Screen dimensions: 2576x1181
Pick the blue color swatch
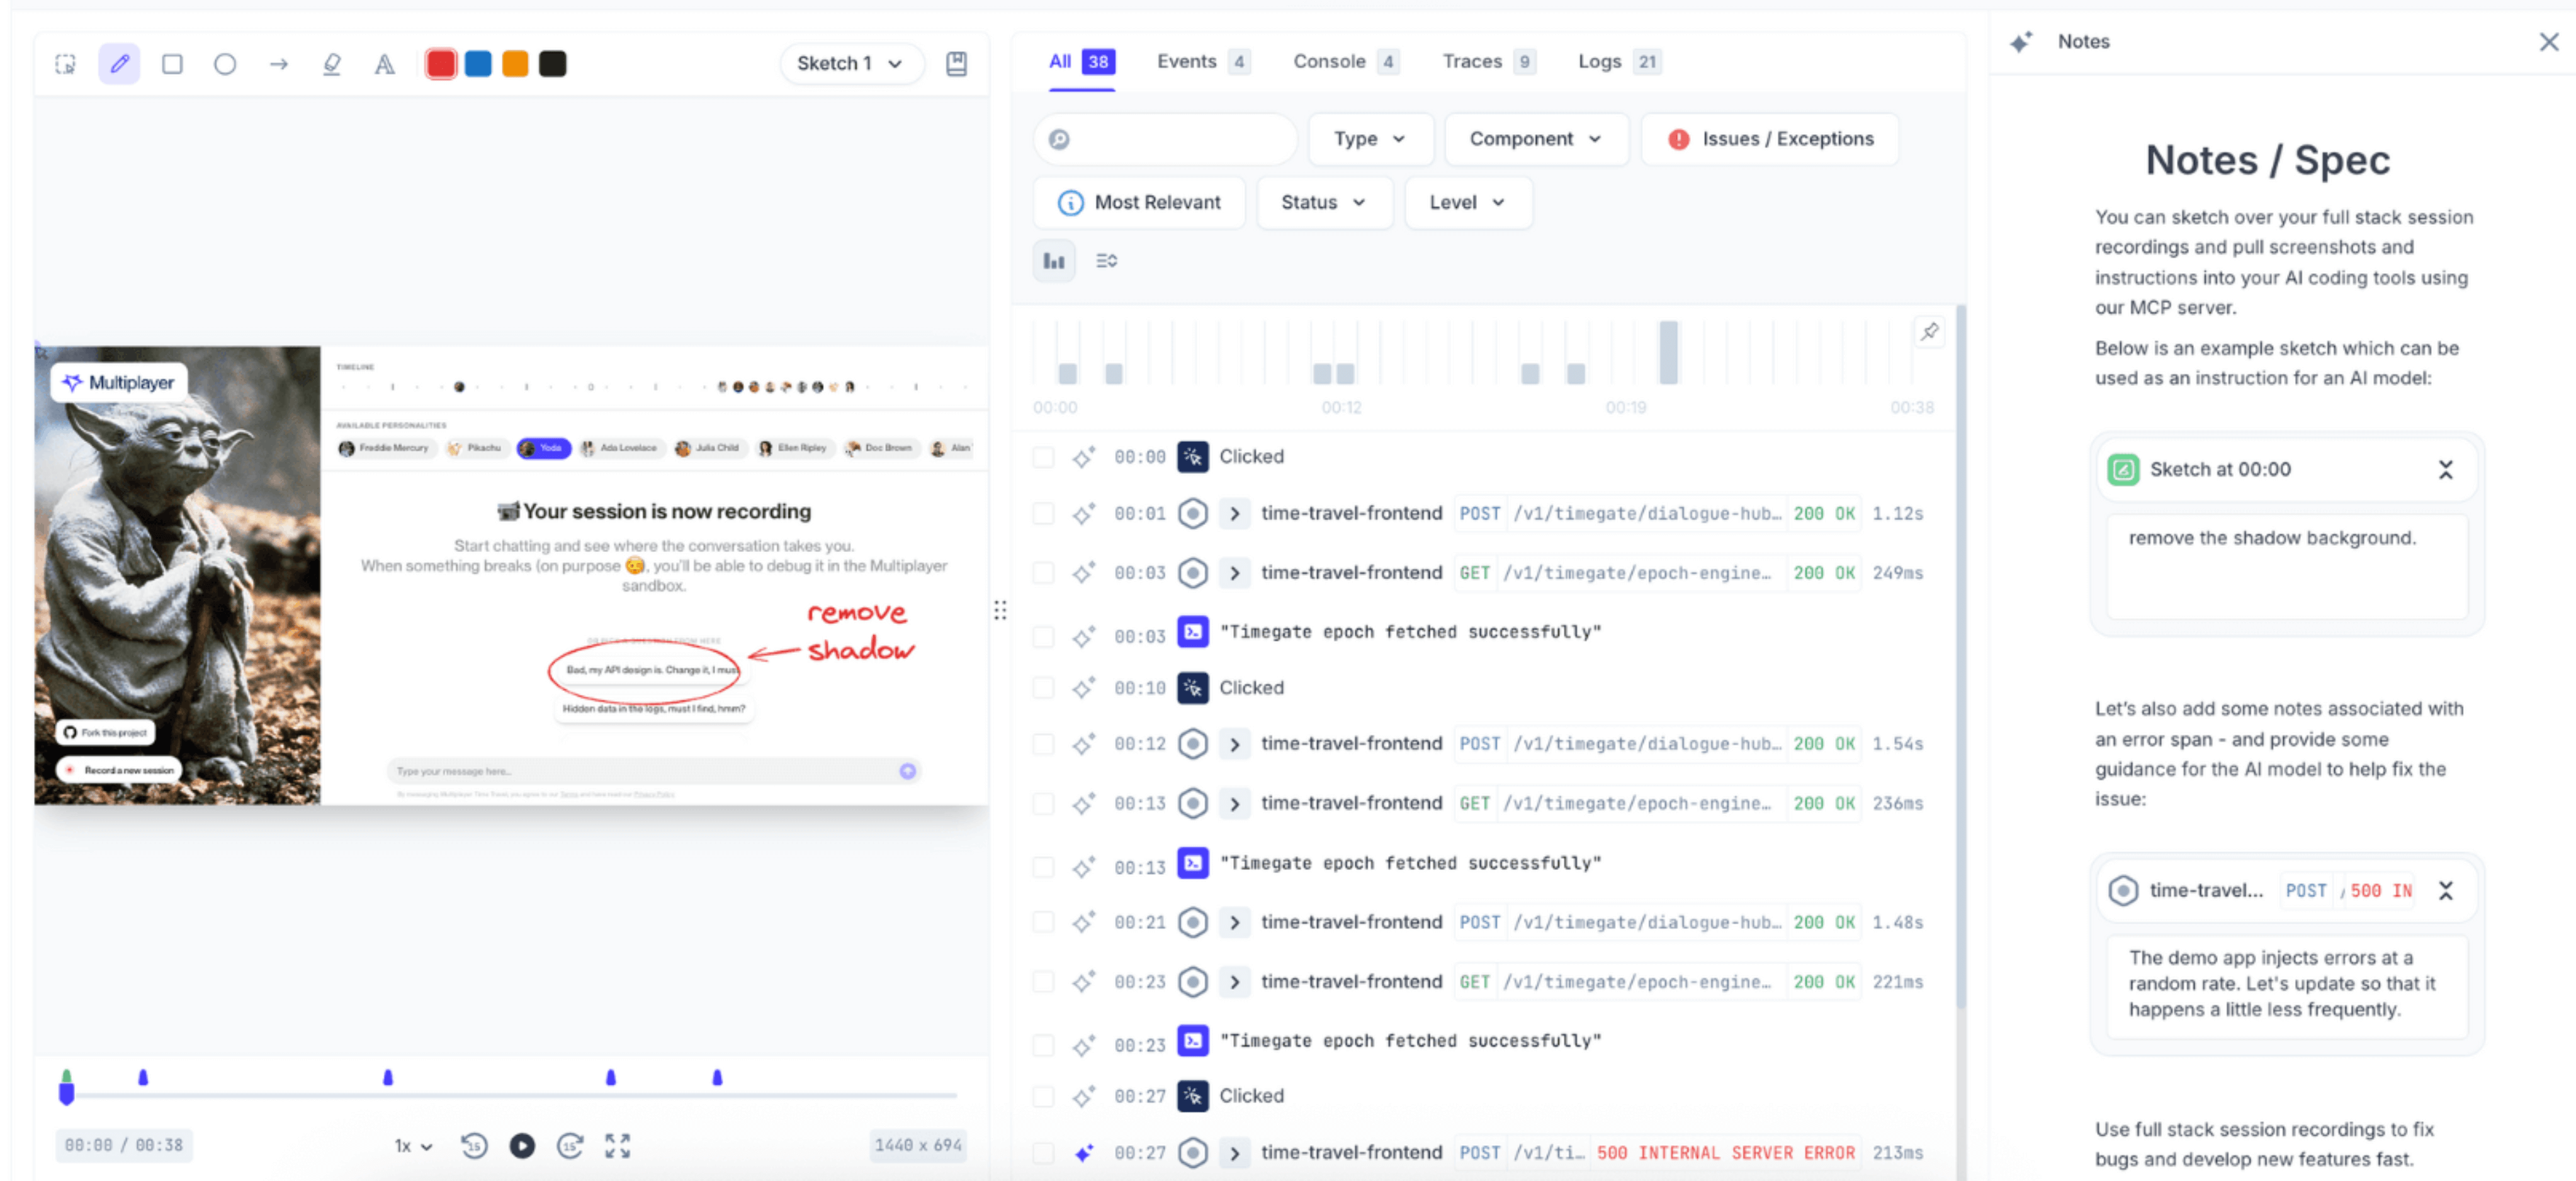pyautogui.click(x=478, y=64)
